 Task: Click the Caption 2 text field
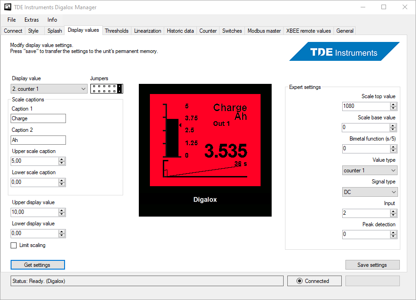click(38, 140)
